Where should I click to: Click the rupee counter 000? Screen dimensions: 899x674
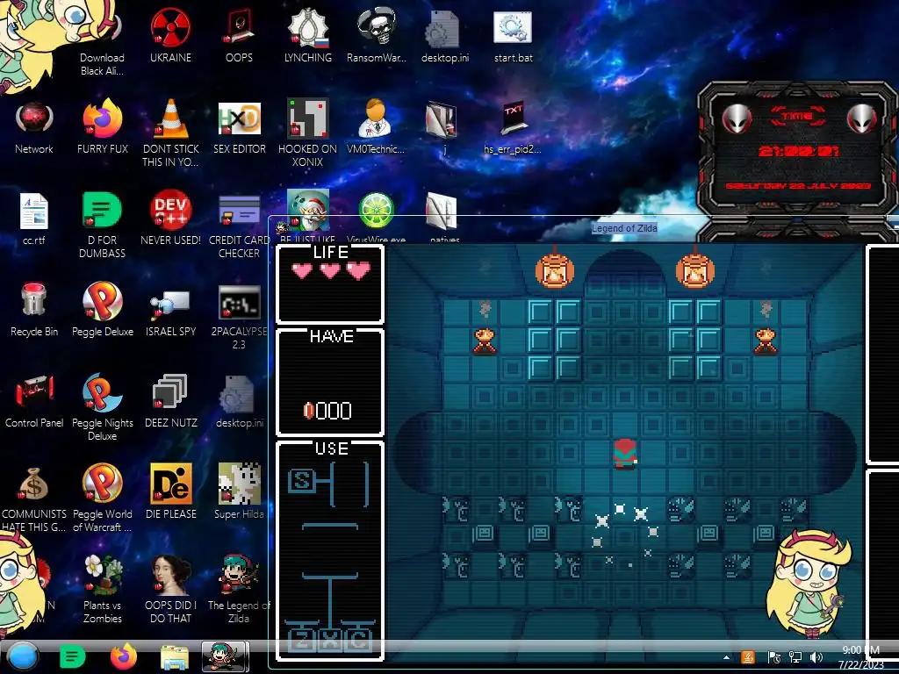pyautogui.click(x=327, y=411)
